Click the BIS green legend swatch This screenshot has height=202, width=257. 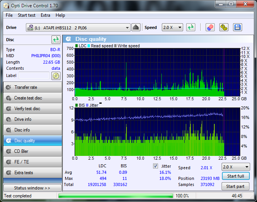77,105
